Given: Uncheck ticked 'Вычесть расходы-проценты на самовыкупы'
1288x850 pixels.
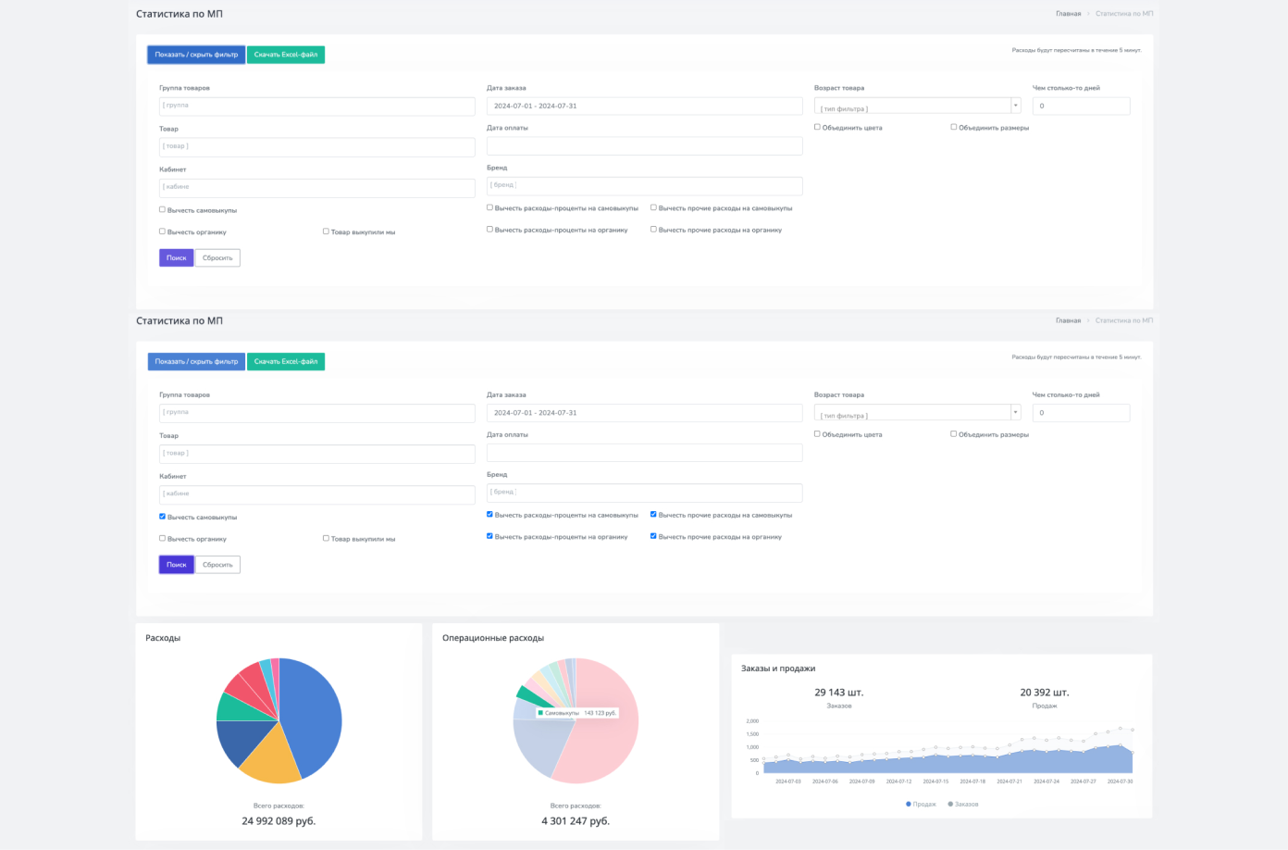Looking at the screenshot, I should tap(489, 515).
